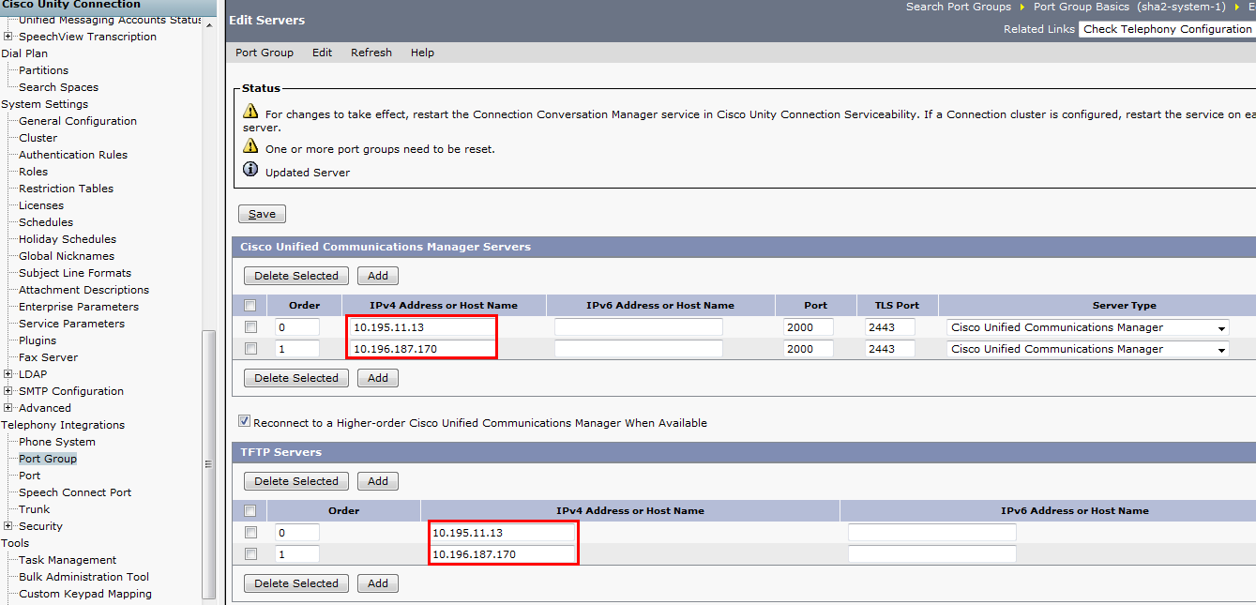Click IPv4 address field of CUCM server 1
Image resolution: width=1256 pixels, height=605 pixels.
coord(422,349)
